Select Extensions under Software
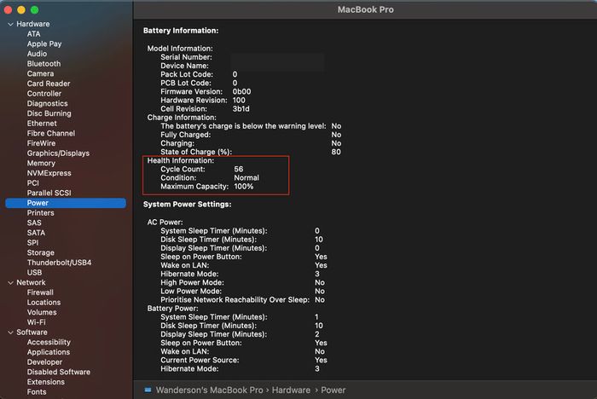 click(46, 381)
